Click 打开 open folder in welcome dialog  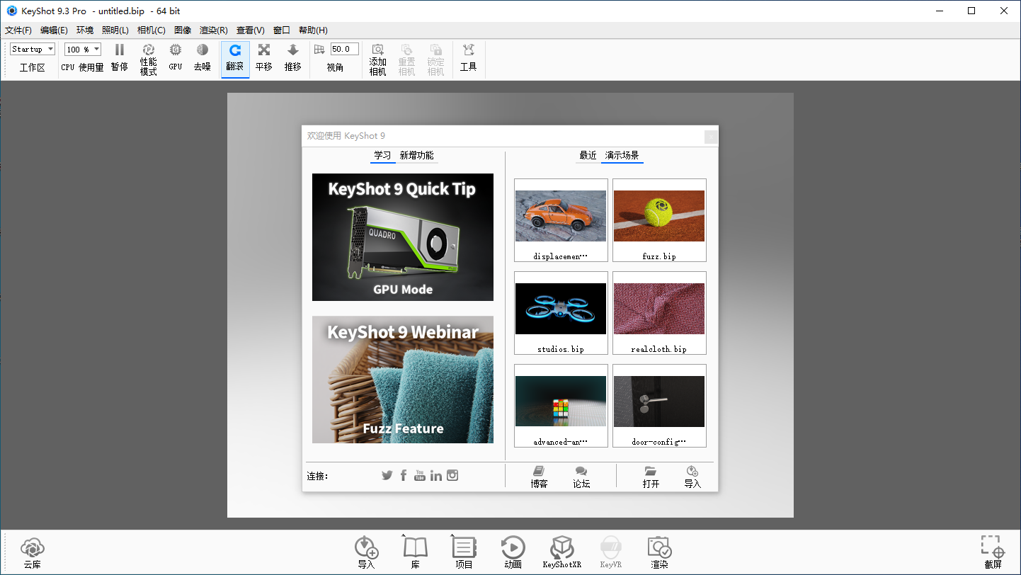[x=651, y=477]
